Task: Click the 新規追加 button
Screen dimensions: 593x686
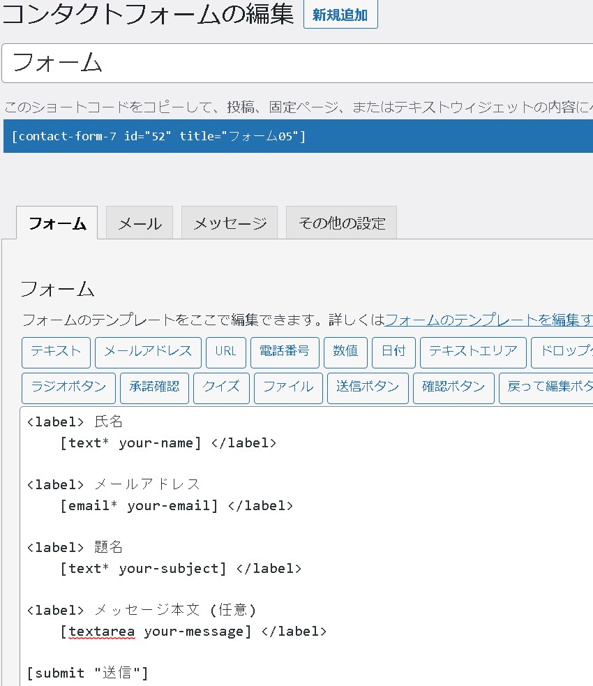Action: 340,15
